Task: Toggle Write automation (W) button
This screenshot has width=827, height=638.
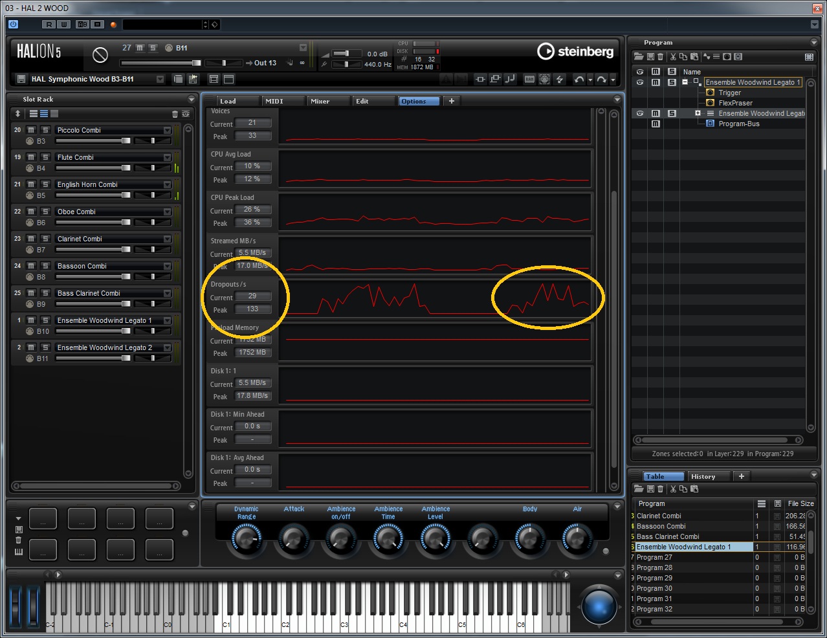Action: 63,25
